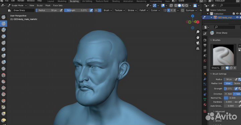Hide GEO-body_mal object with eye icon

pos(237,17)
